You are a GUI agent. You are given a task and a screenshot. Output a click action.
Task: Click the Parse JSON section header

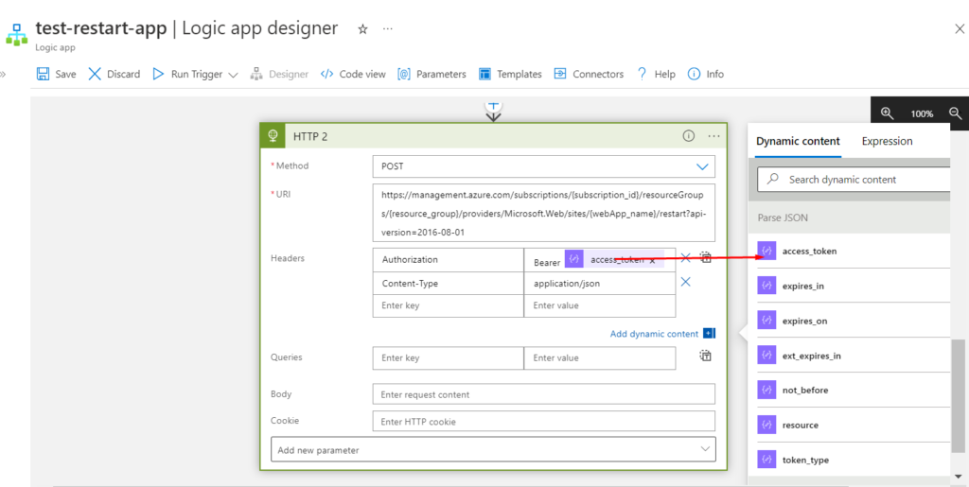click(849, 217)
